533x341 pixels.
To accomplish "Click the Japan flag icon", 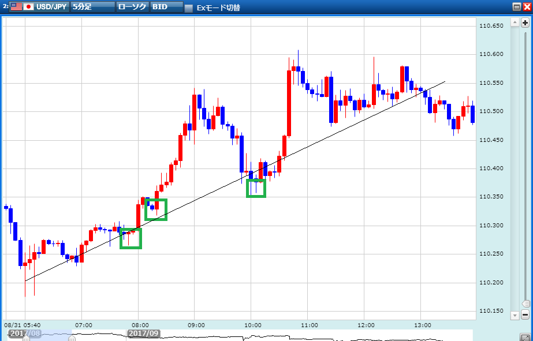I will coord(28,6).
